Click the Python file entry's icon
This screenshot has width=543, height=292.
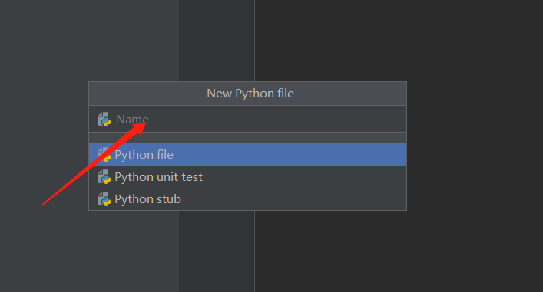(x=104, y=155)
